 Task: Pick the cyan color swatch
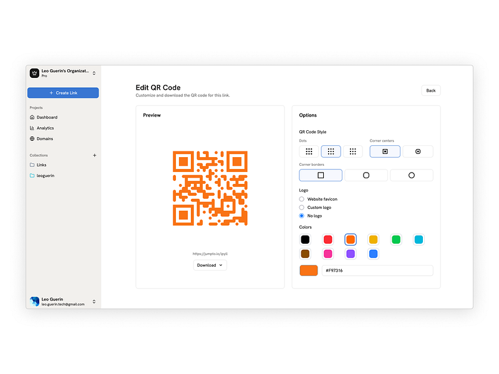419,239
